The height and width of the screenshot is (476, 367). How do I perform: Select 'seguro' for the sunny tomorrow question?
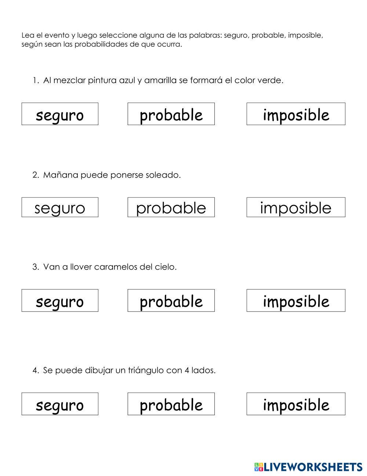tap(60, 207)
